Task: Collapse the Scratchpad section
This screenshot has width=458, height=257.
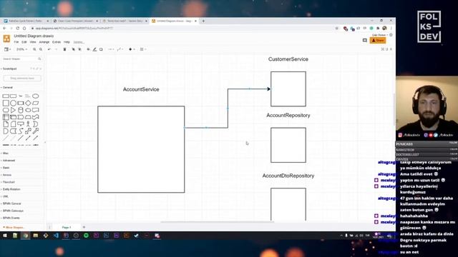Action: pyautogui.click(x=9, y=69)
